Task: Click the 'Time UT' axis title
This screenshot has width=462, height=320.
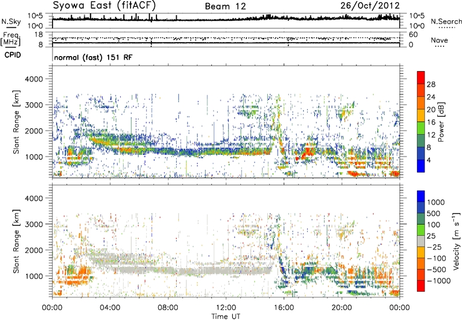Action: [x=226, y=317]
